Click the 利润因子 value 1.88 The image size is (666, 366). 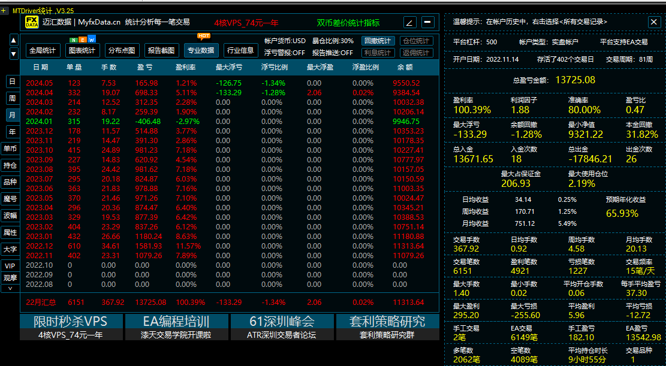click(520, 110)
